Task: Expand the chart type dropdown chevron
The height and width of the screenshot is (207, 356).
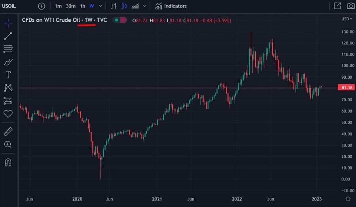Action: coord(145,6)
